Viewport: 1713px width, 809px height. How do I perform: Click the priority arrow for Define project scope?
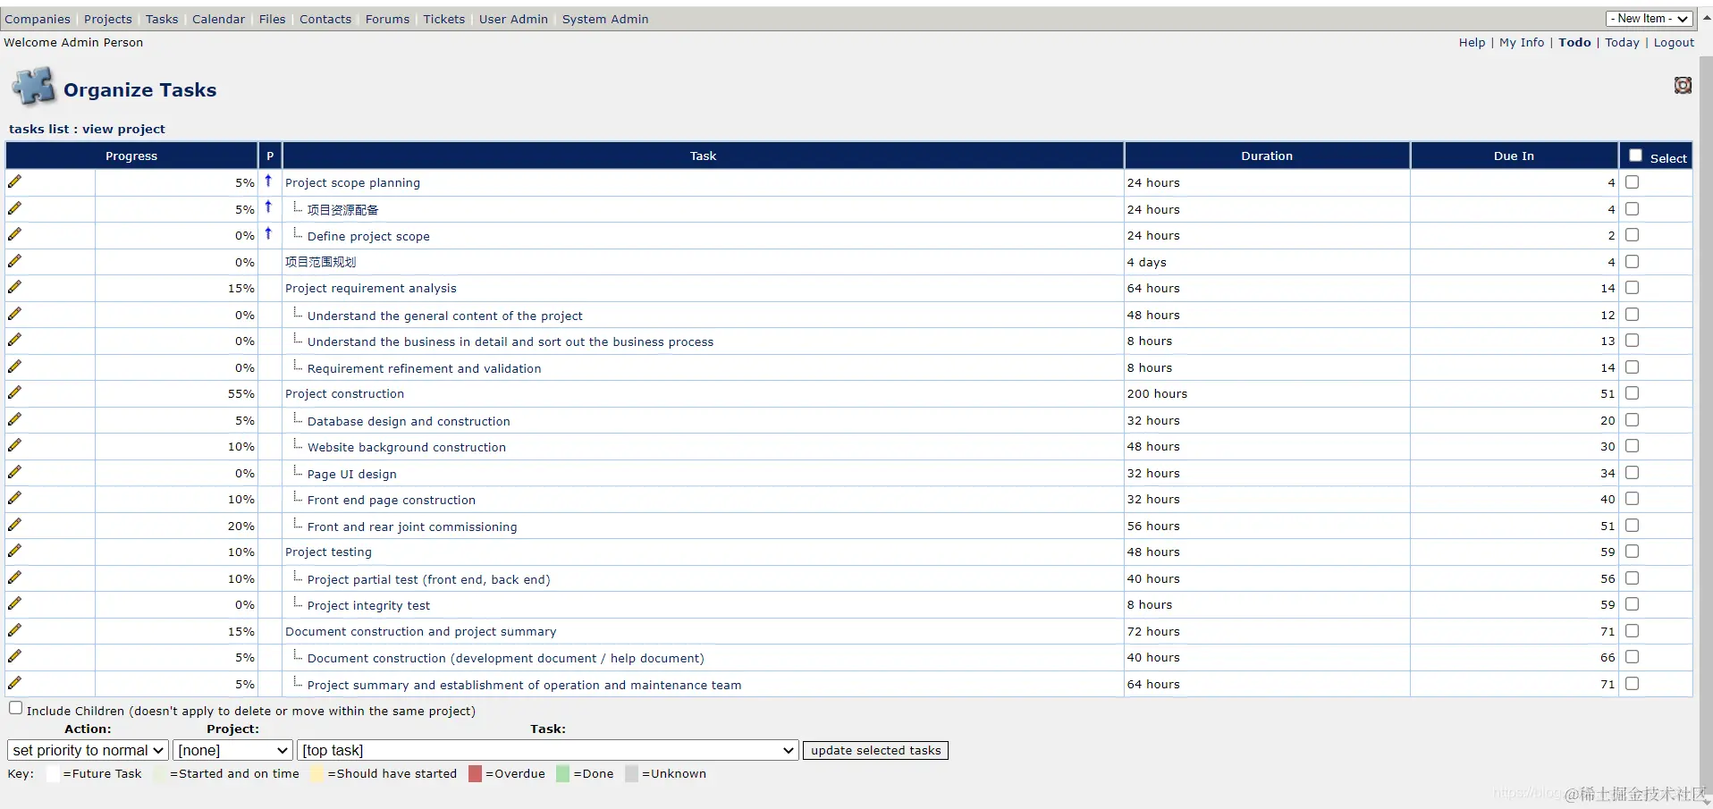click(268, 233)
